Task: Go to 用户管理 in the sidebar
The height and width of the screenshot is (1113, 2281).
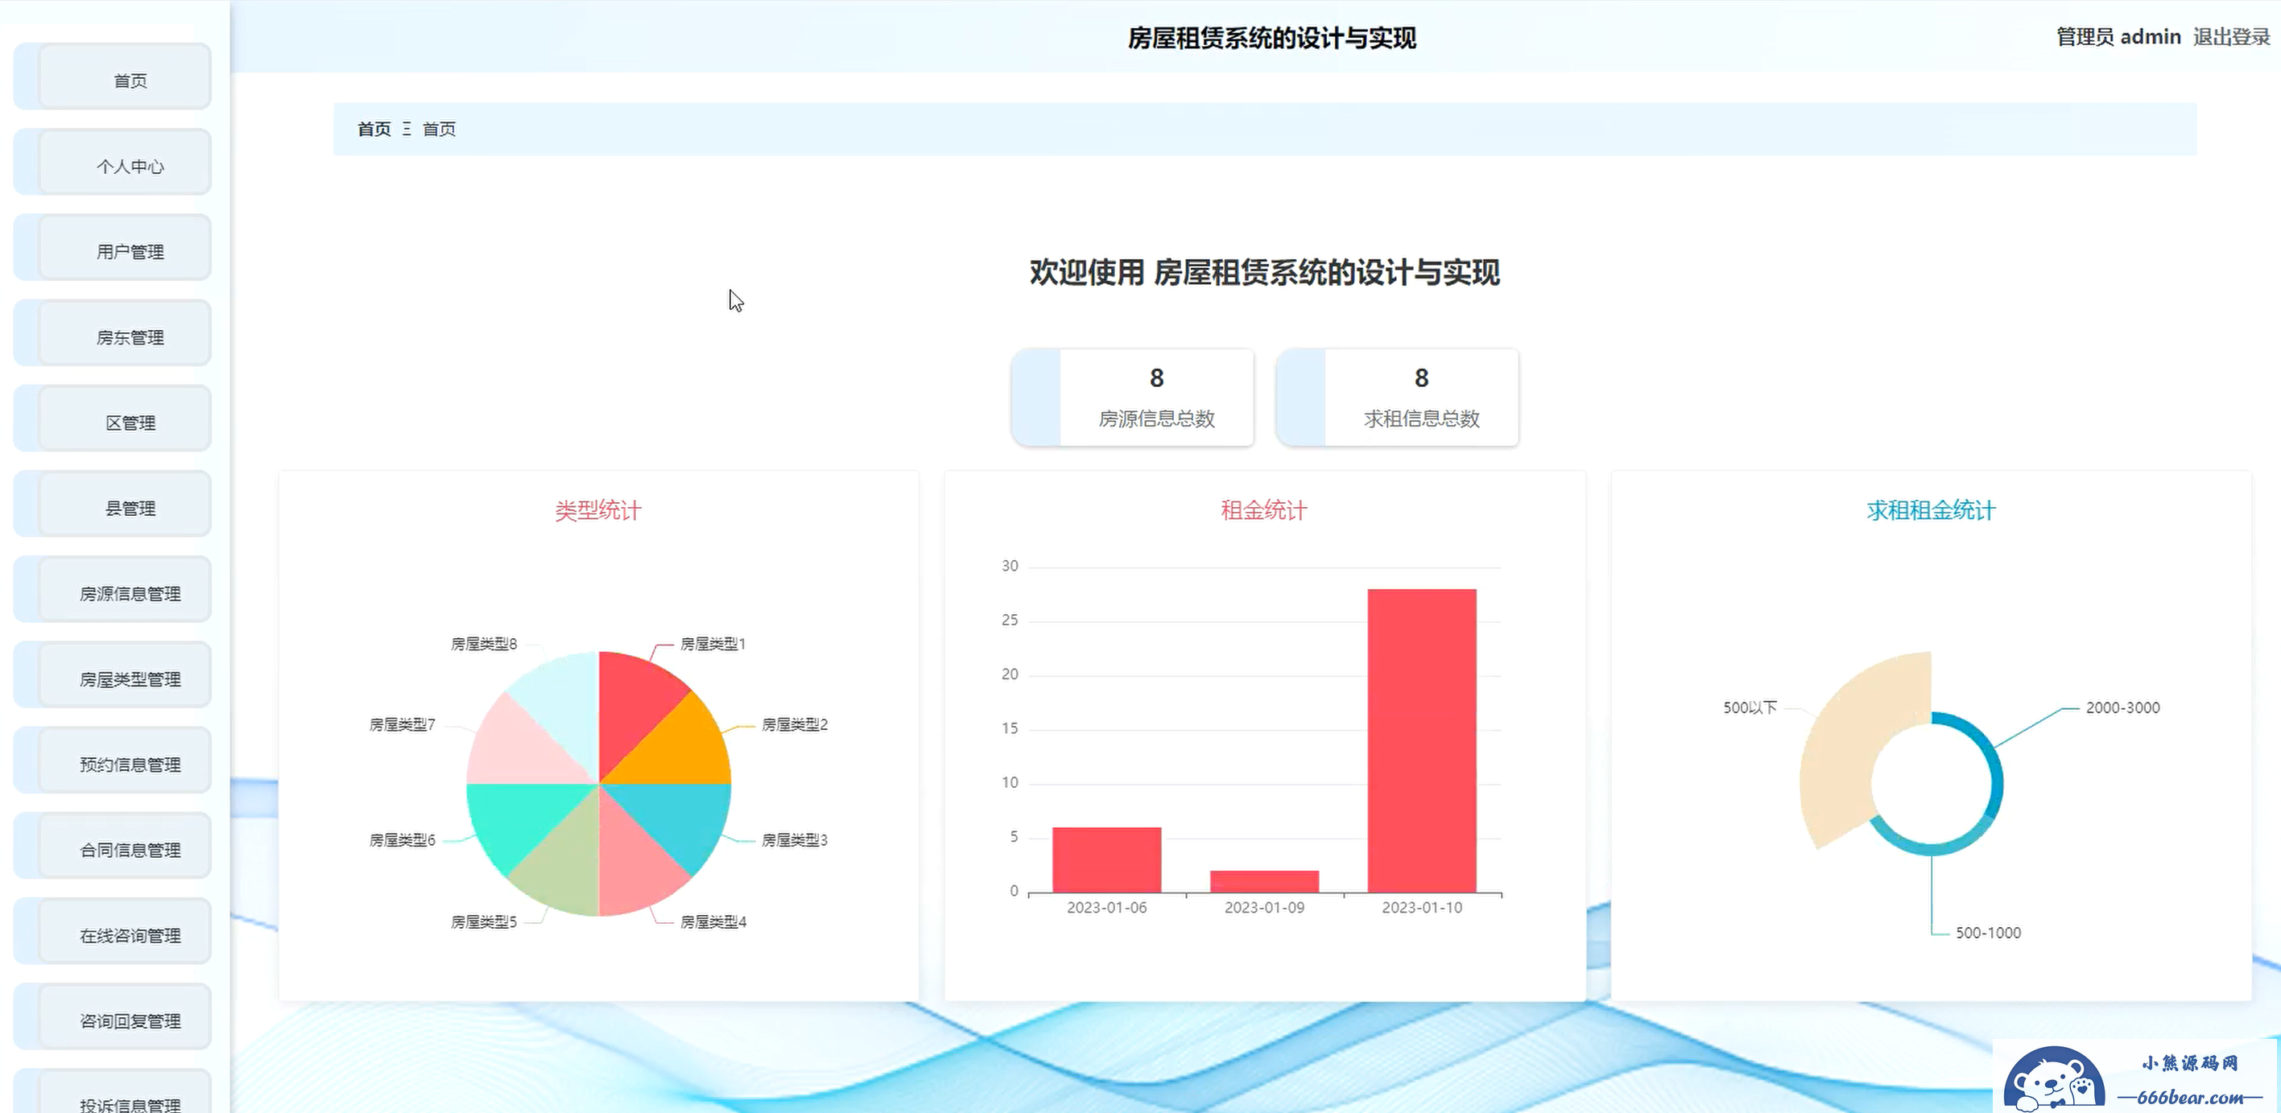Action: pos(114,249)
